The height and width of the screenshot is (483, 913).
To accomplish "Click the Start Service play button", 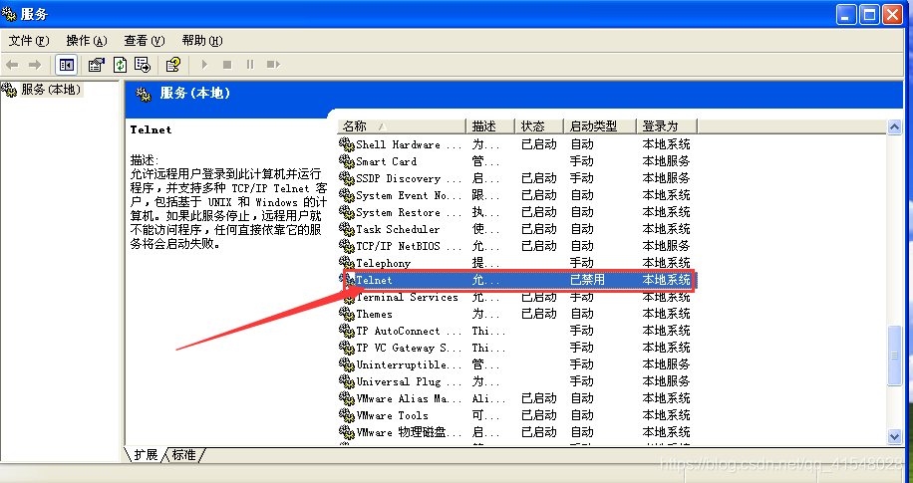I will 204,65.
